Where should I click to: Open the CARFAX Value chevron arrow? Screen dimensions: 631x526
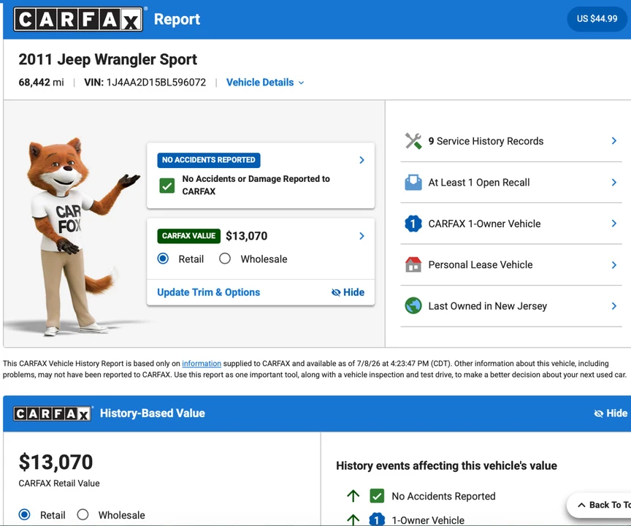[x=362, y=236]
